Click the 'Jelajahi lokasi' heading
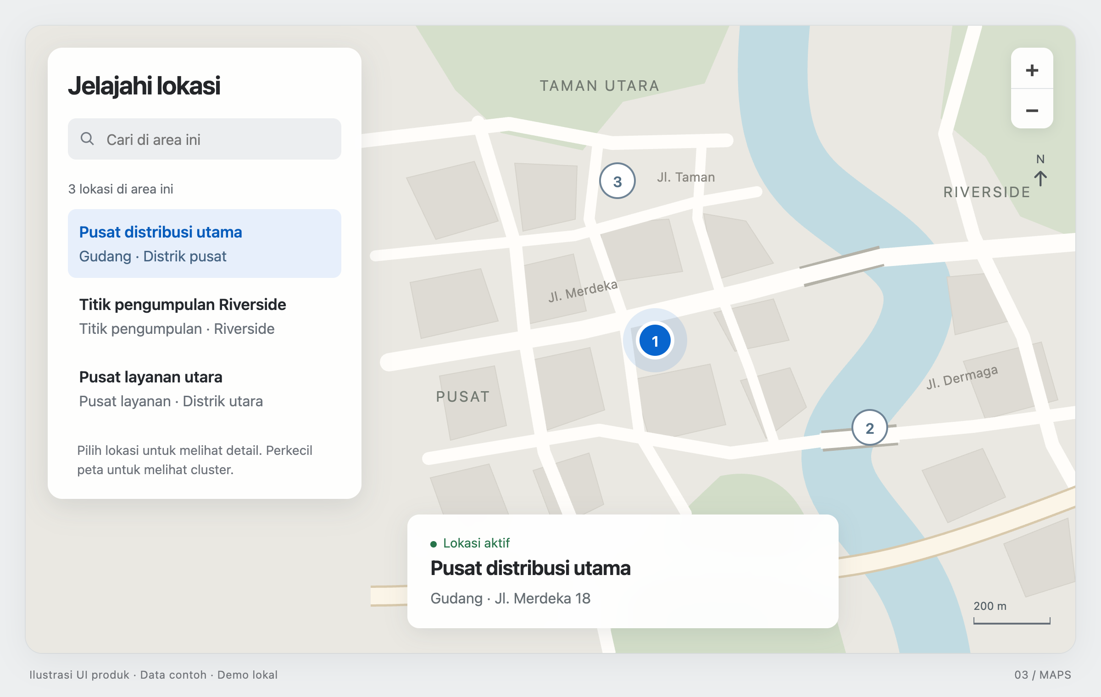The image size is (1101, 697). [x=144, y=86]
